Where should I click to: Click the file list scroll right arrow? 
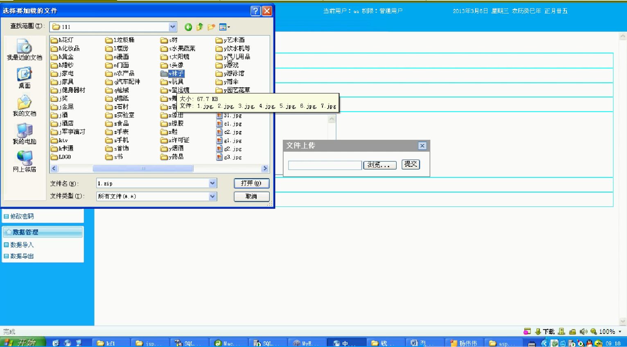pyautogui.click(x=265, y=168)
